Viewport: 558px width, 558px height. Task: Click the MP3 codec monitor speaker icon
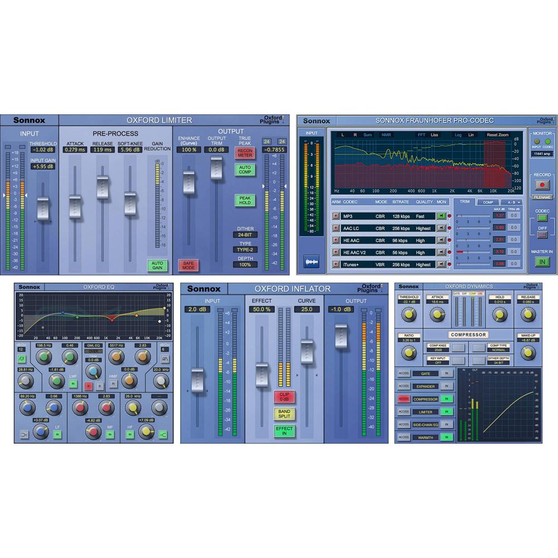(x=441, y=215)
